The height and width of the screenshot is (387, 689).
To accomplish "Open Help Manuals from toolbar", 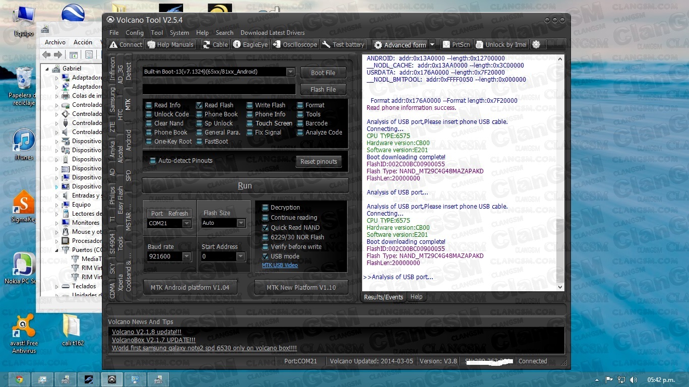I will pos(170,44).
